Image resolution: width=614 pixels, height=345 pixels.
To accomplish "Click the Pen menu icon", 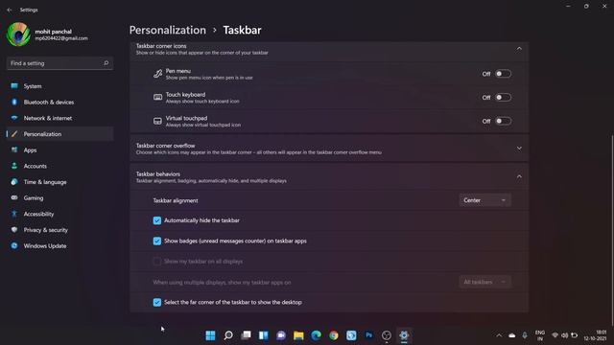I will point(157,74).
